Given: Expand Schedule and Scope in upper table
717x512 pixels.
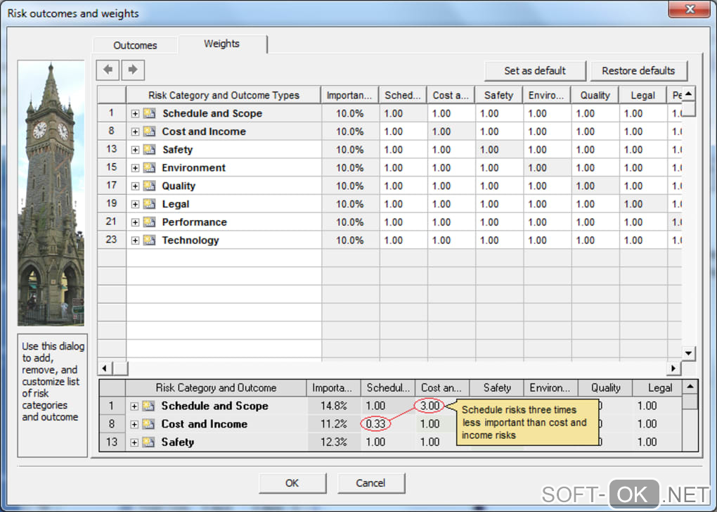Looking at the screenshot, I should click(x=136, y=113).
